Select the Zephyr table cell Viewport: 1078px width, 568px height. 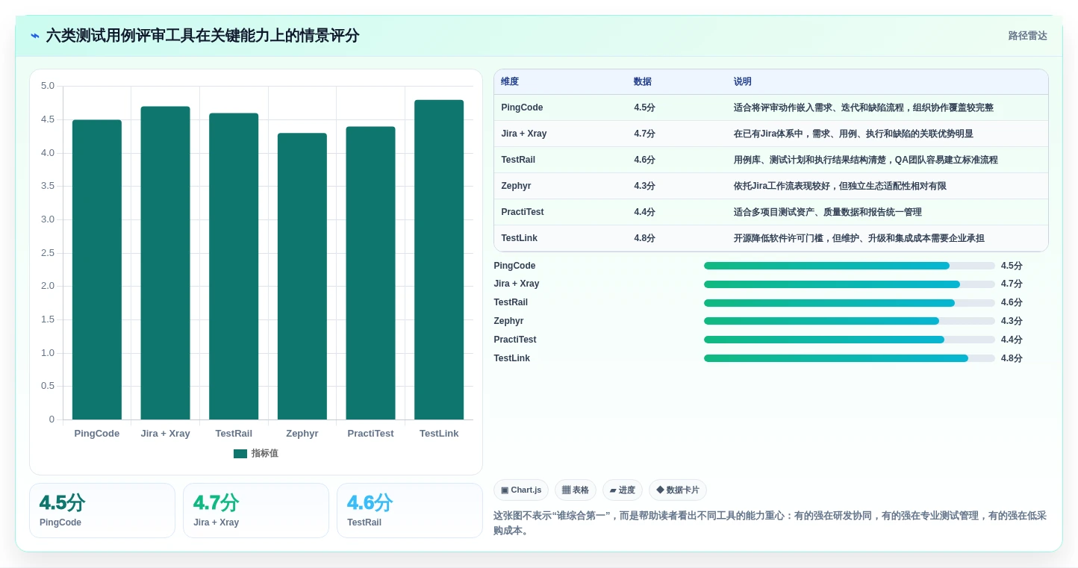[x=517, y=186]
